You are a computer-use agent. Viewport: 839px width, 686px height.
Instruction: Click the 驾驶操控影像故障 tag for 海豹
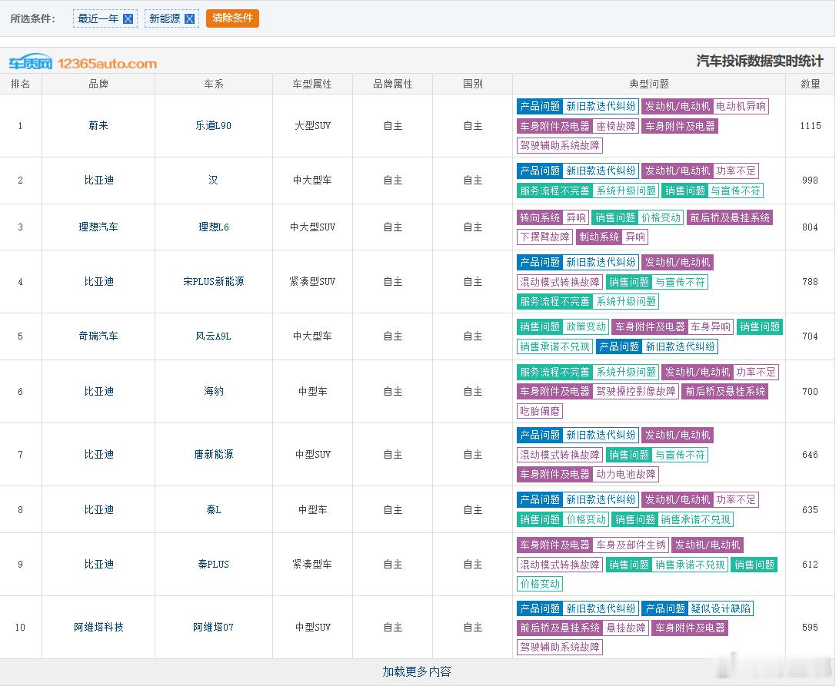click(636, 391)
